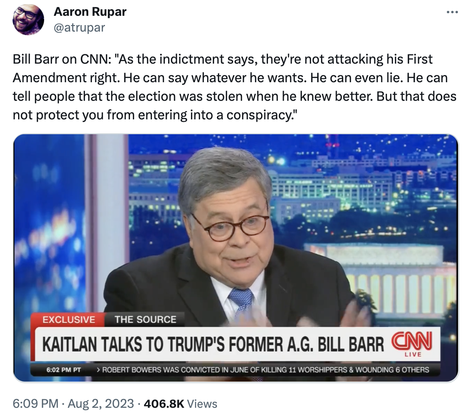Click the Kaitlan Talks chyron headline
The height and width of the screenshot is (418, 471).
pos(213,345)
